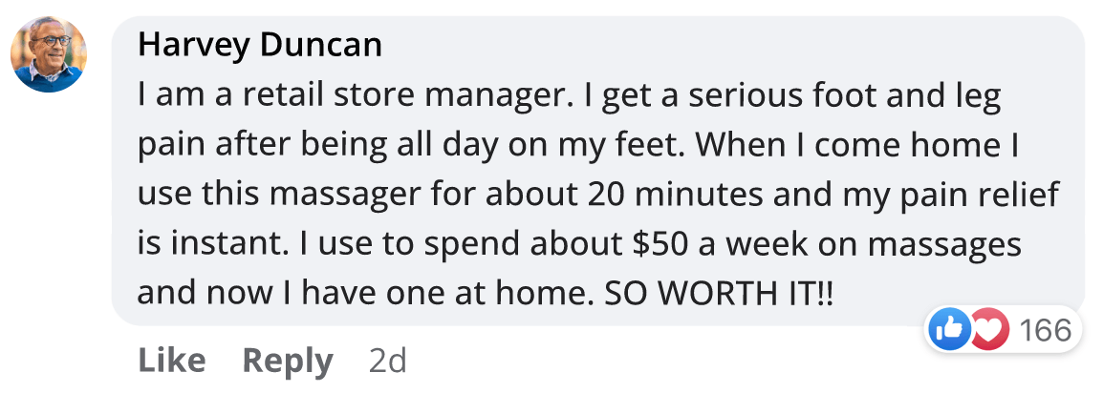Viewport: 1103px width, 393px height.
Task: Click the red heart reaction icon
Action: coord(990,330)
